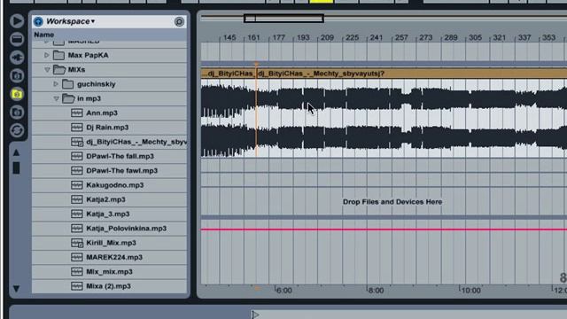Screen dimensions: 567x319
Task: Select first dj_BityiCHas clip header
Action: point(229,74)
